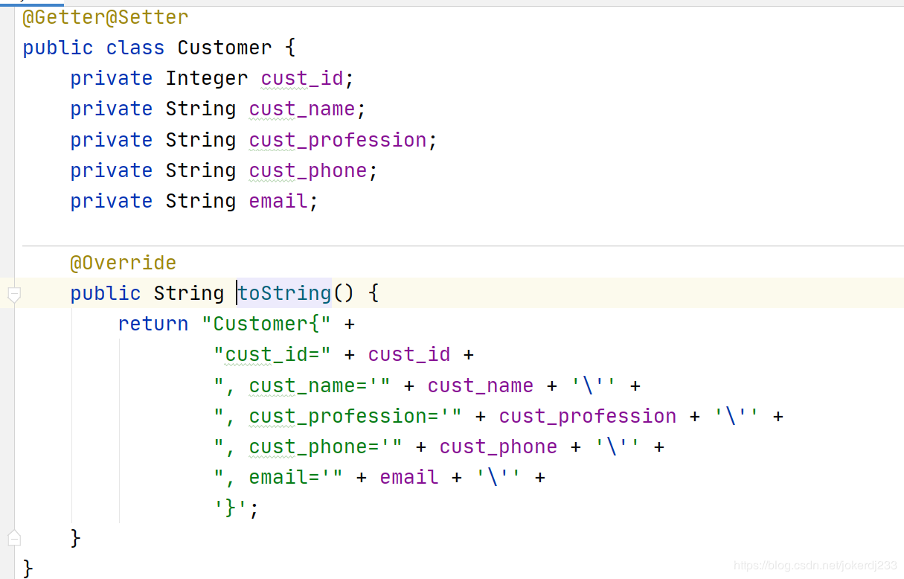Screen dimensions: 904x579
Task: Click the @Override annotation
Action: pyautogui.click(x=124, y=263)
